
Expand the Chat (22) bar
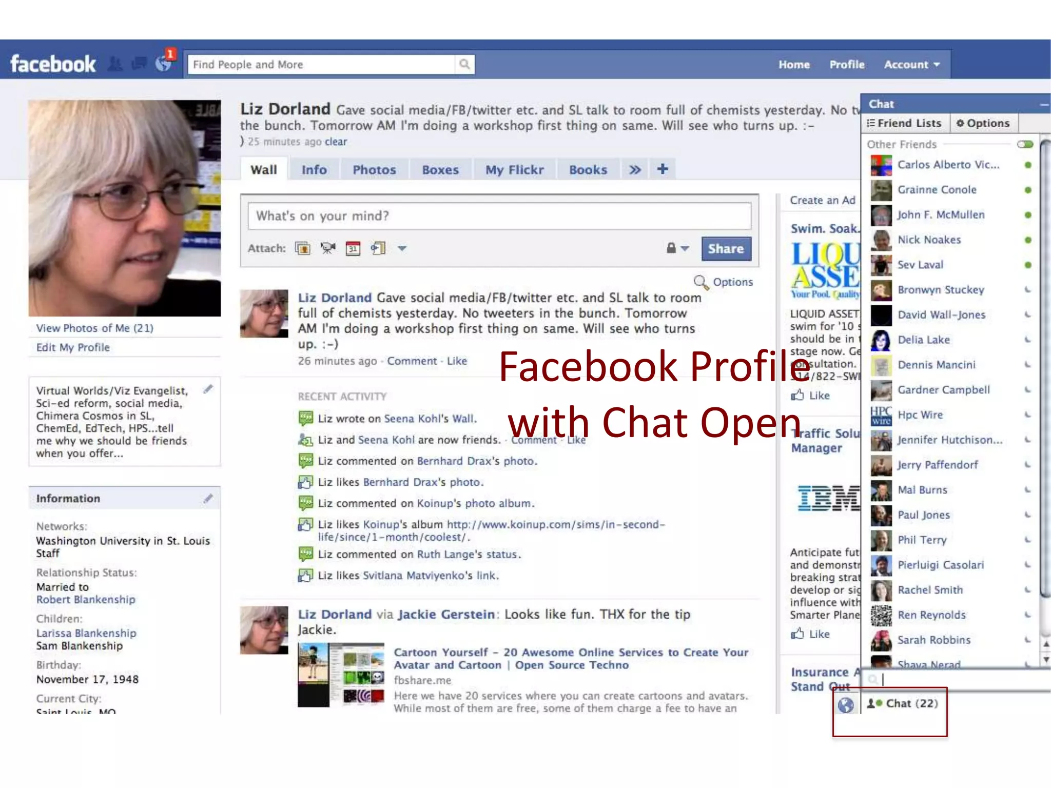(x=902, y=703)
